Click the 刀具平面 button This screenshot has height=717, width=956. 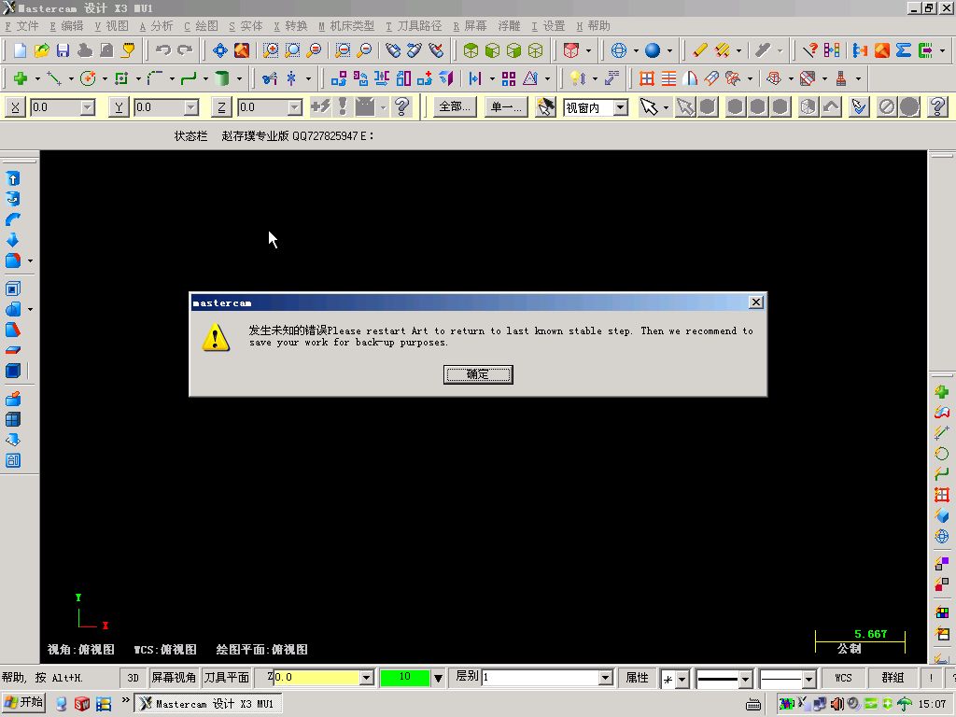click(x=227, y=678)
